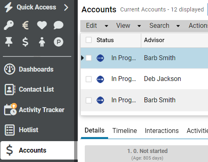Click the Not started stage bar

pyautogui.click(x=147, y=154)
